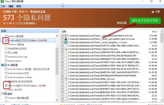
Task: Click the 重新扫描 link
Action: [122, 23]
